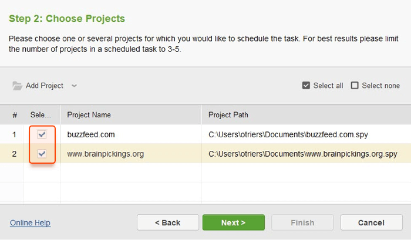Click the Add Project folder icon
411x240 pixels.
pyautogui.click(x=17, y=86)
